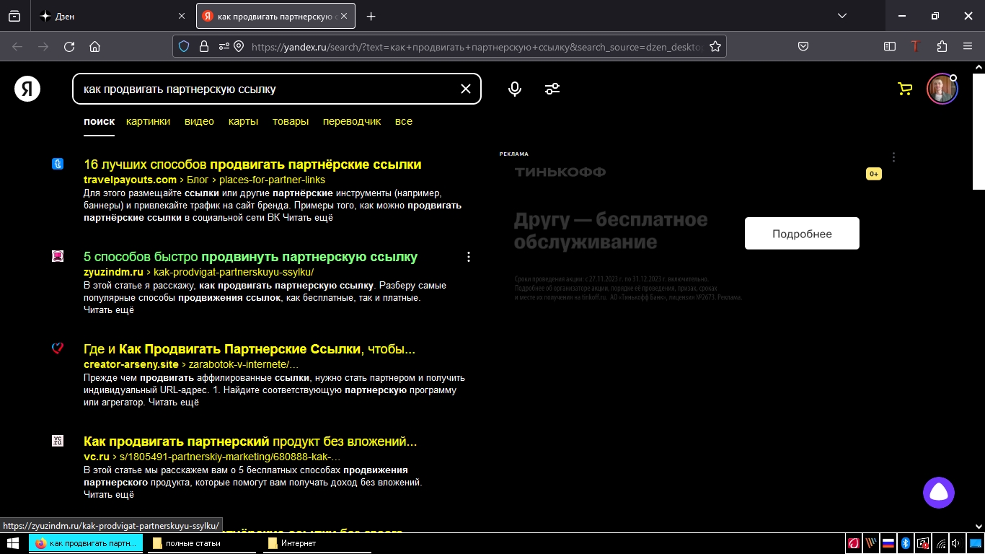Open 'полные статьи' folder in taskbar
The image size is (985, 554).
(x=202, y=543)
